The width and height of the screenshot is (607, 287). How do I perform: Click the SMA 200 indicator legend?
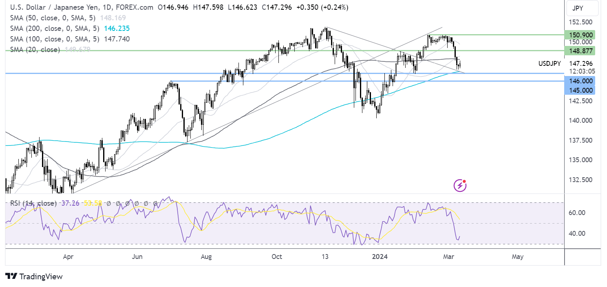click(x=70, y=28)
